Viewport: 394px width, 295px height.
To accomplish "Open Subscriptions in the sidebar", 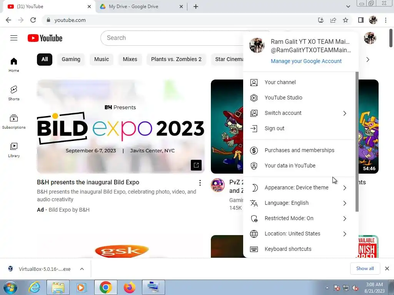I will pos(14,122).
